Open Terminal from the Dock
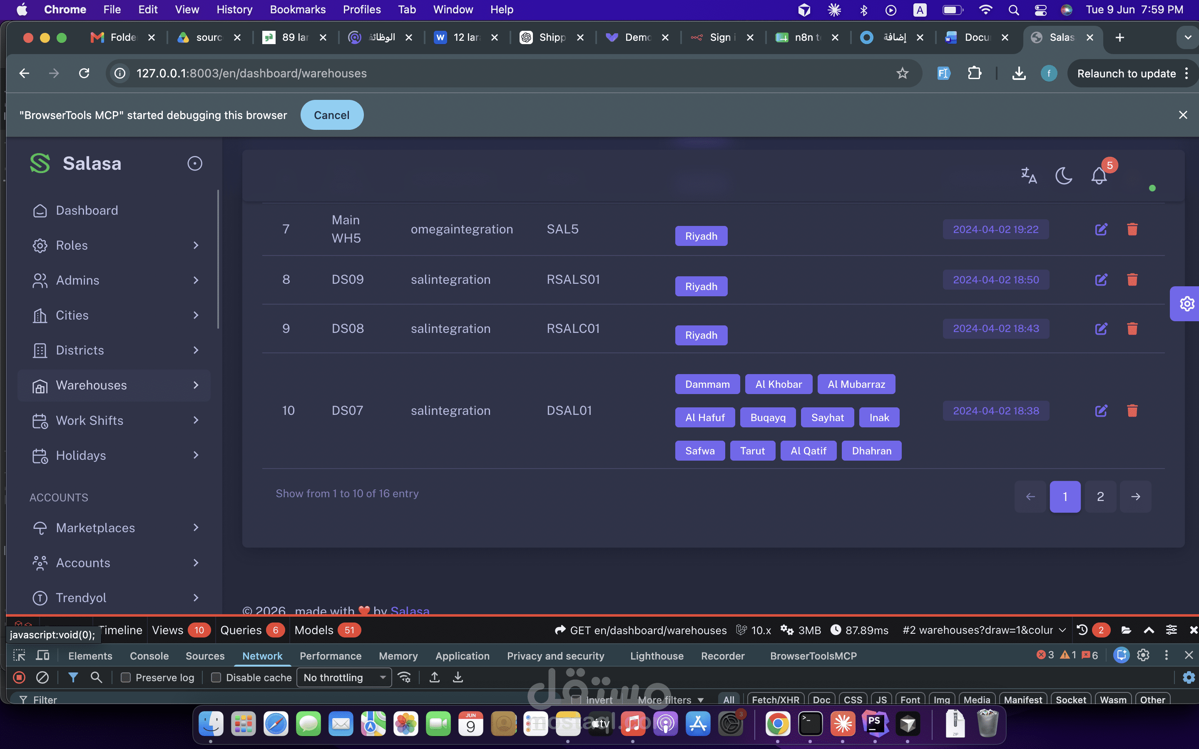 [x=810, y=724]
